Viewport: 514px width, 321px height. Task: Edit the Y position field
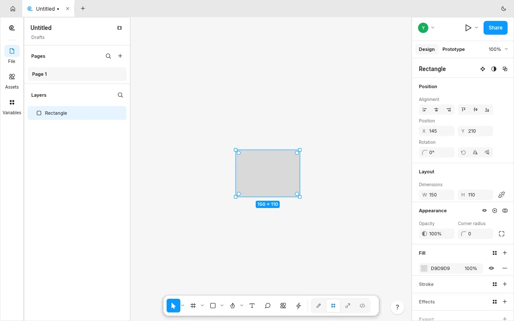[475, 131]
